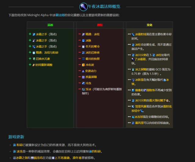This screenshot has width=195, height=162.
Task: Open the 冰冻 link in 新的减益效果 bullet
Action: tap(19, 151)
